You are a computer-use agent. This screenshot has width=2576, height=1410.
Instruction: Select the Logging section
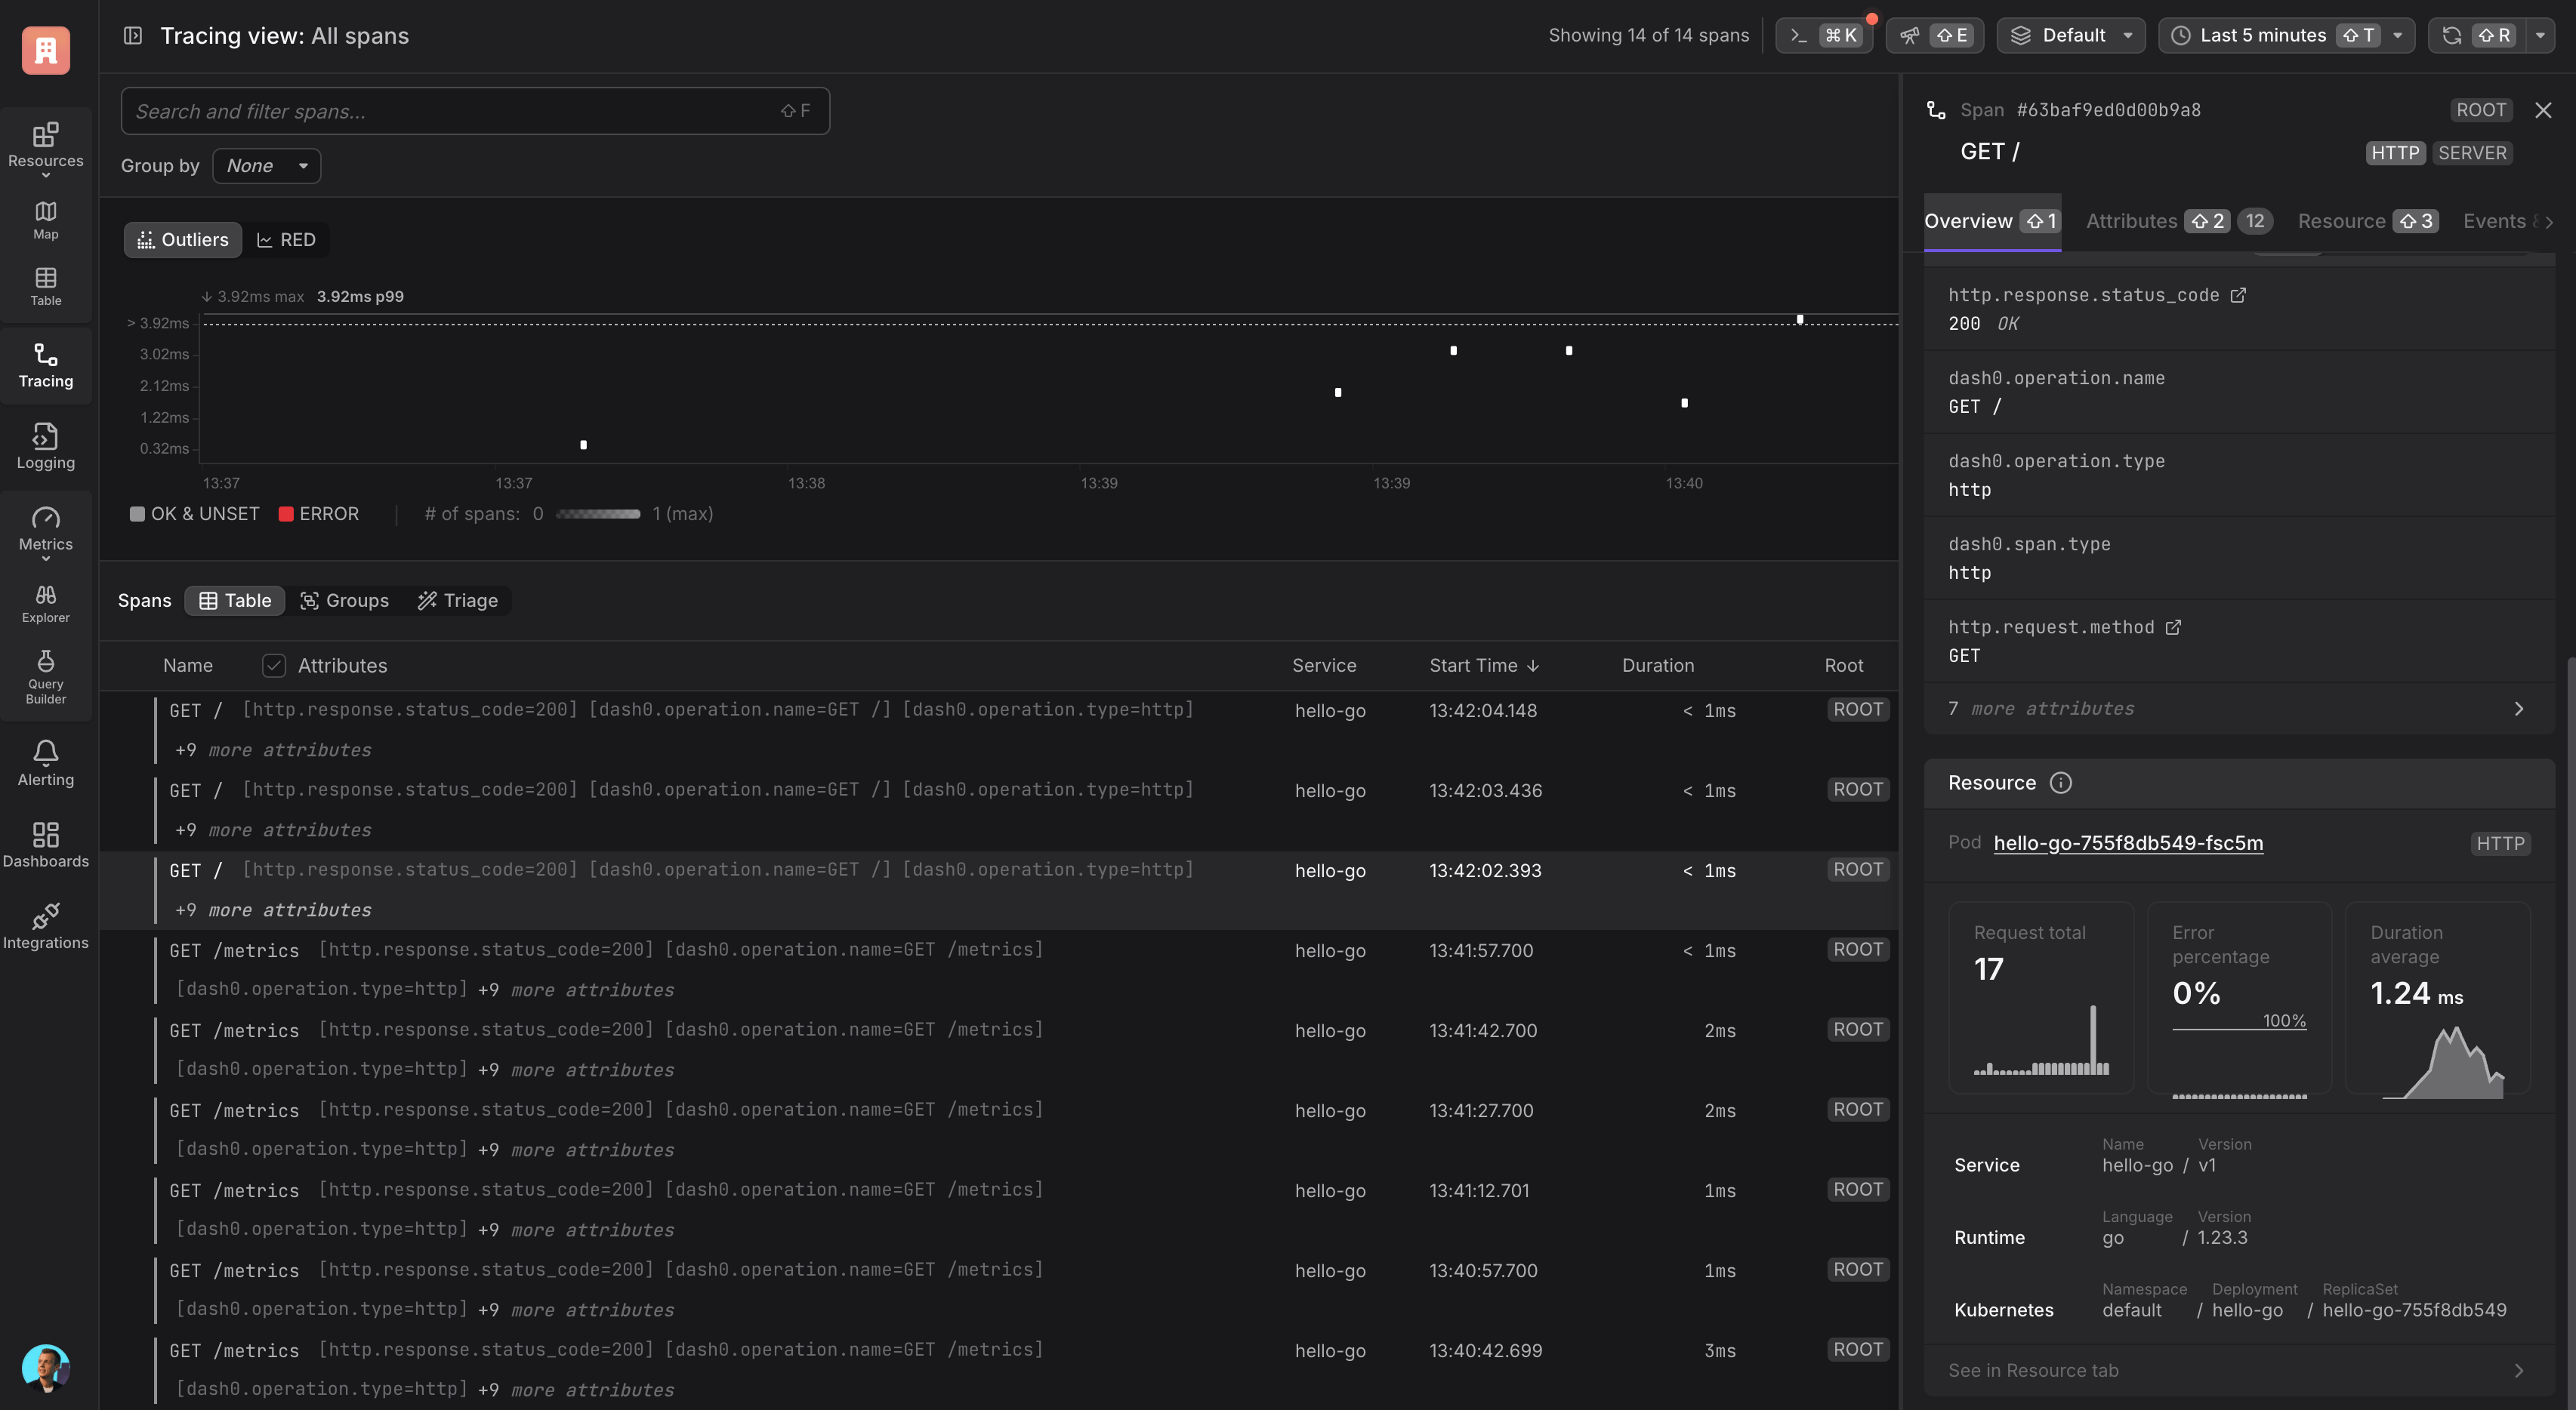coord(45,447)
